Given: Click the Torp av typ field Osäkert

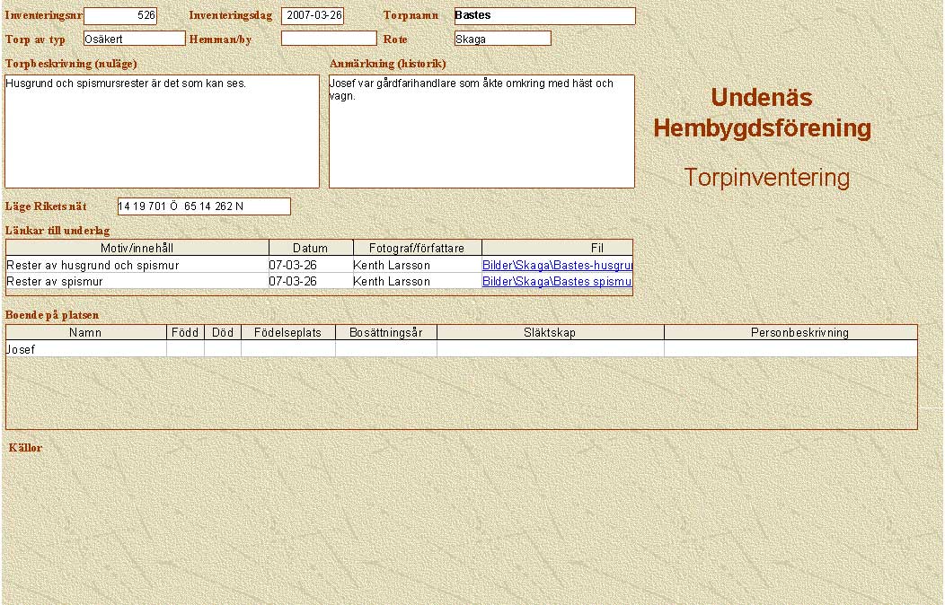Looking at the screenshot, I should coord(134,39).
